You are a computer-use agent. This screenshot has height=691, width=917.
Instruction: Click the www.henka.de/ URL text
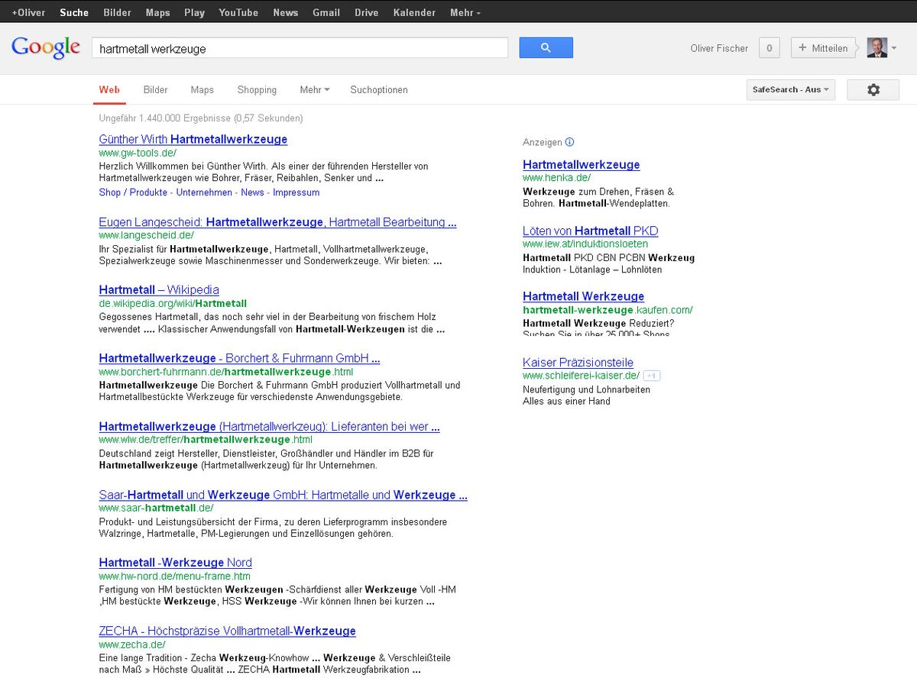tap(557, 177)
